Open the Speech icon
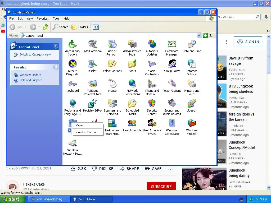Screen dimensions: 271x203 click(x=192, y=106)
